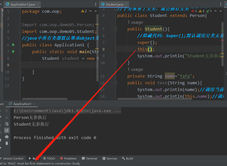
Task: Print the console output
Action: click(7, 137)
